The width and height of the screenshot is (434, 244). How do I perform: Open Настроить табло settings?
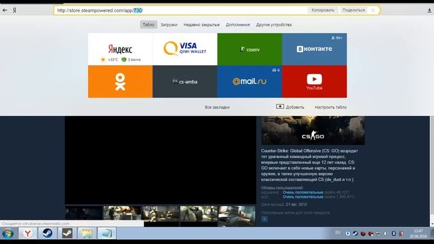pos(330,107)
